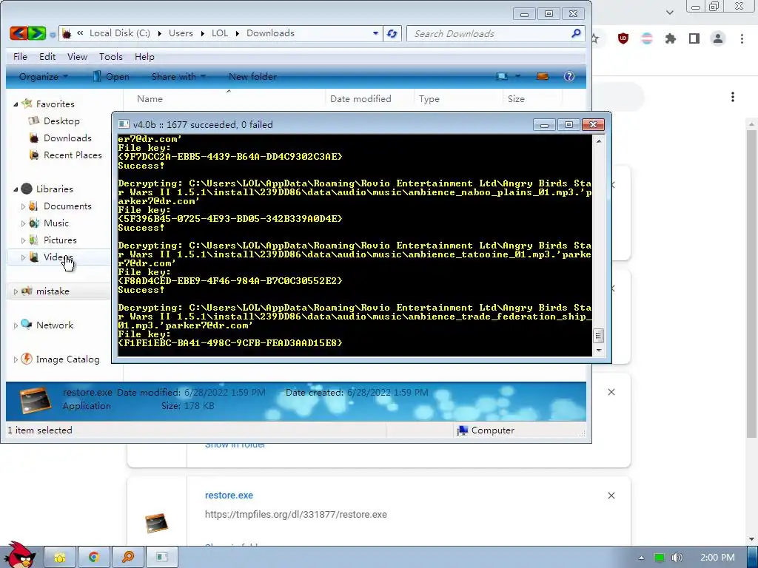Click the console window title icon

(x=124, y=124)
